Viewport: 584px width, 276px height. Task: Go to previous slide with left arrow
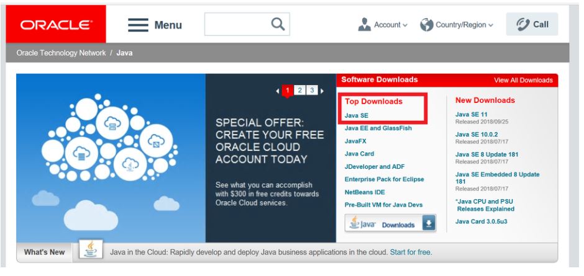[278, 91]
